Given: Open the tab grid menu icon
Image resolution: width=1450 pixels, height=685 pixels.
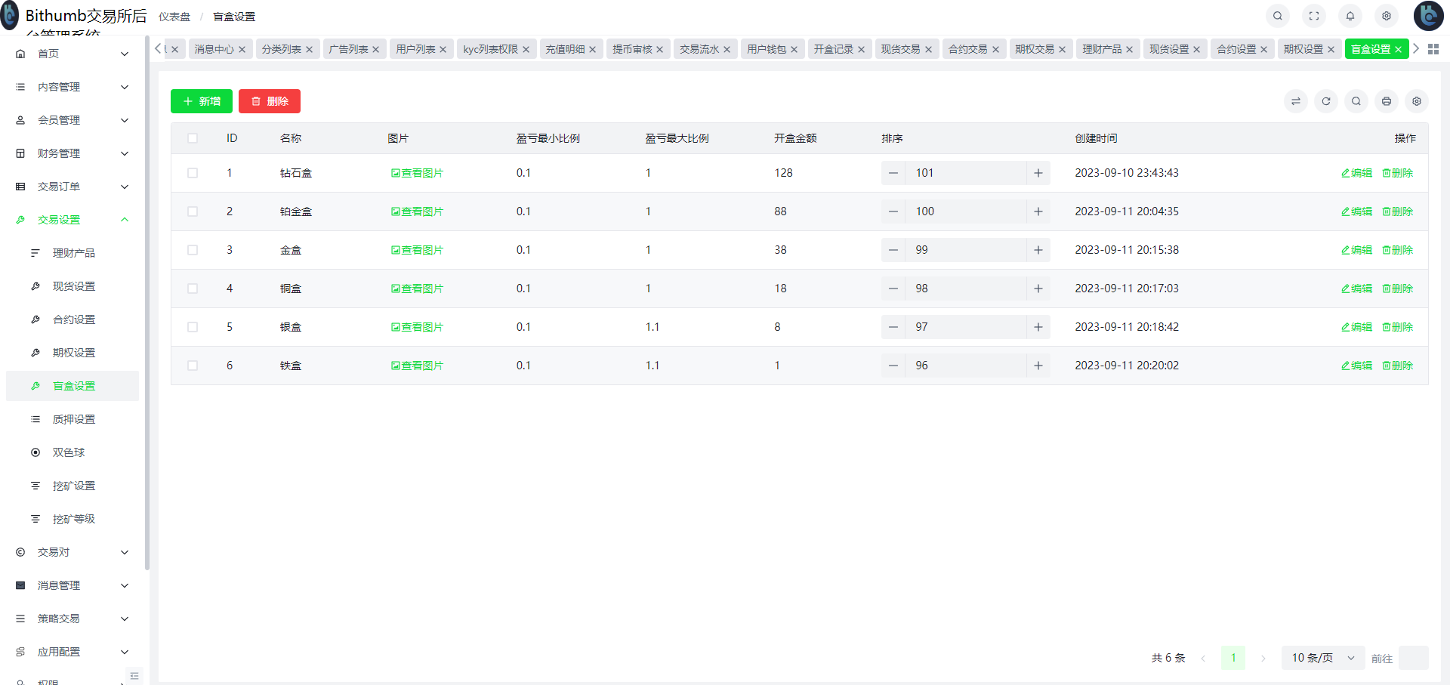Looking at the screenshot, I should click(1433, 49).
